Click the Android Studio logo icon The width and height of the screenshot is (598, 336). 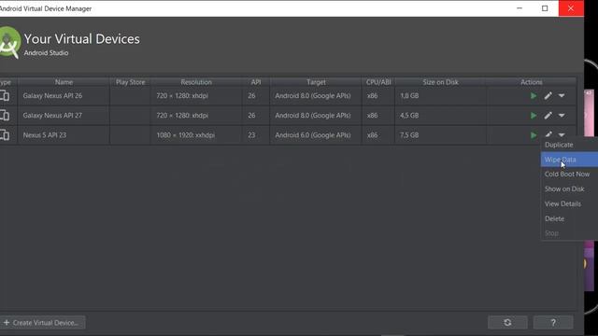click(x=9, y=43)
